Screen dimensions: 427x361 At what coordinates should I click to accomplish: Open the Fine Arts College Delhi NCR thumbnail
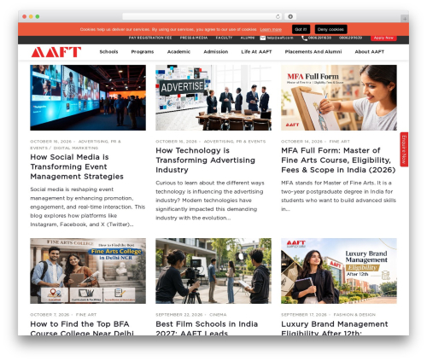click(88, 271)
